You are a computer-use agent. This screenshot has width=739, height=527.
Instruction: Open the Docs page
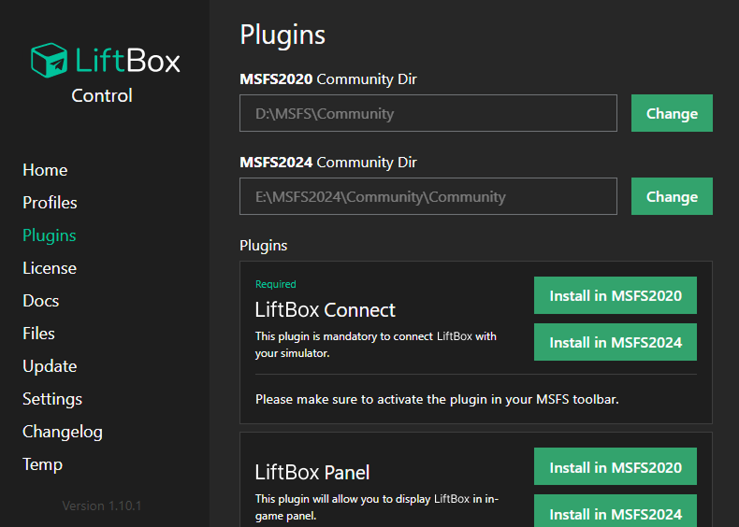[x=41, y=301]
